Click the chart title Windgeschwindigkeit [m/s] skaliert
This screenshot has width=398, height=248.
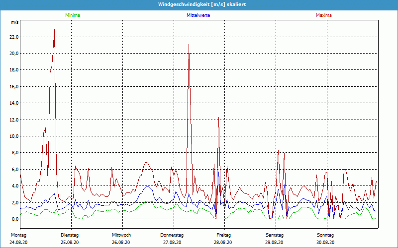coord(202,4)
